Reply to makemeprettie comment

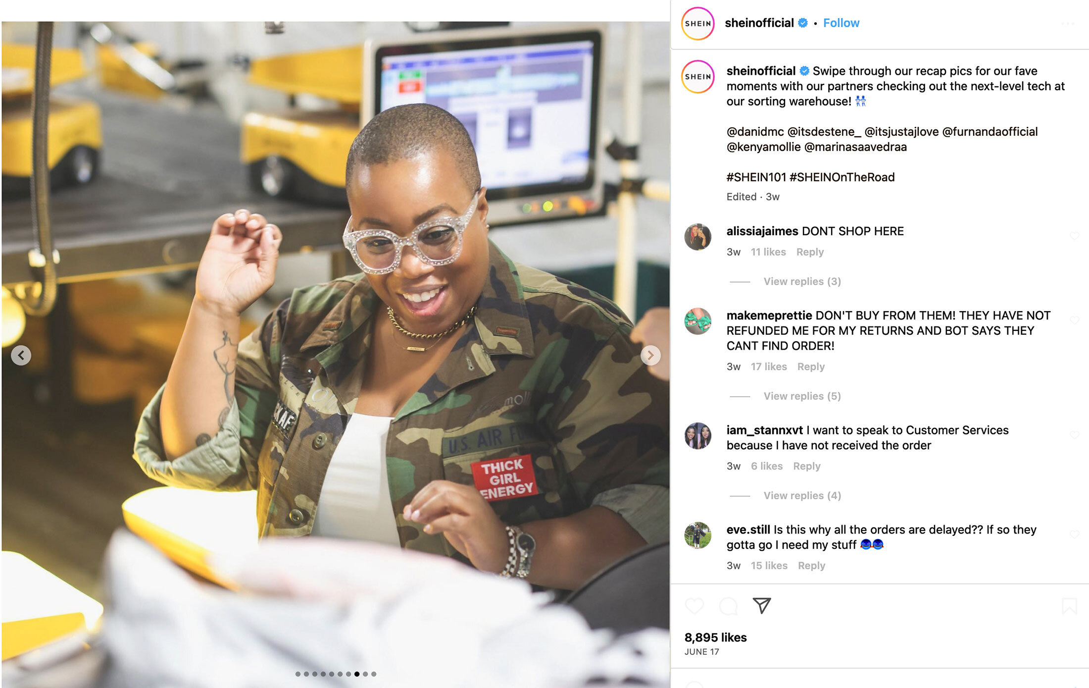pyautogui.click(x=811, y=367)
